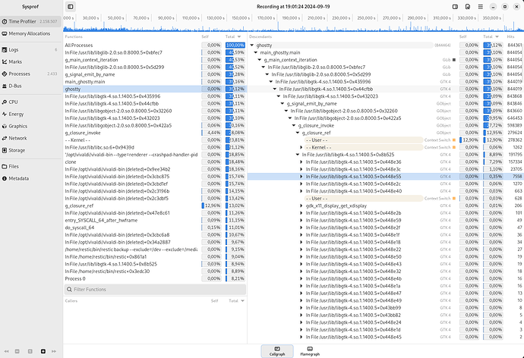Select libgtk-4 0x448e55 highlighted descendant row
524x358 pixels.
coord(386,177)
